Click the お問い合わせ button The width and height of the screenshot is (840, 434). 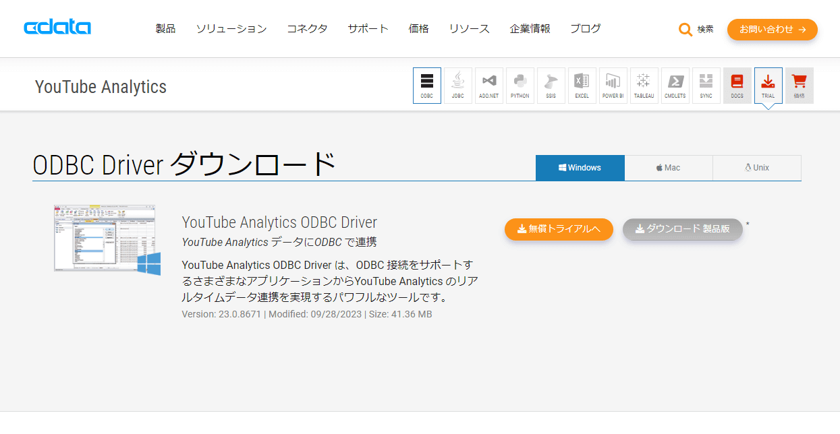click(773, 30)
